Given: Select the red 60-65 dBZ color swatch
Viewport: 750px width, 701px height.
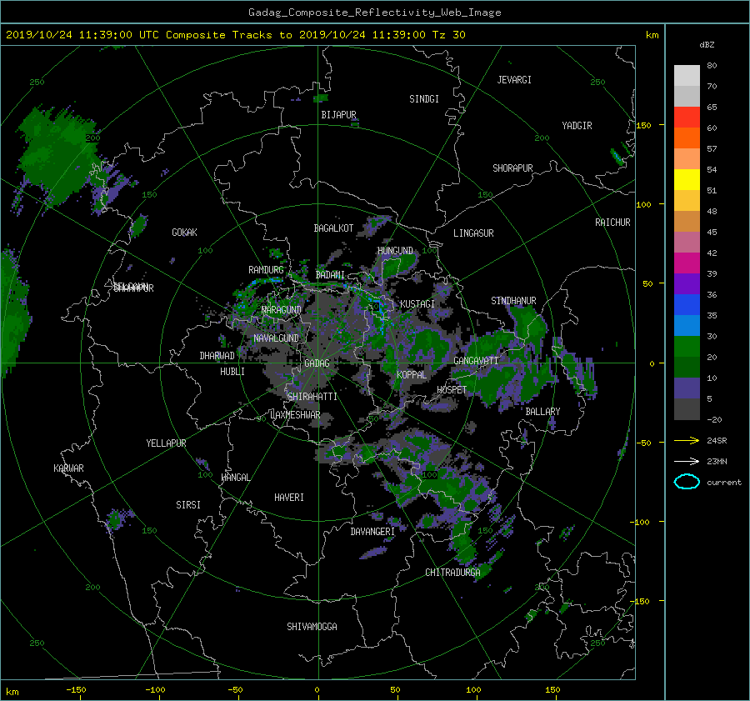Looking at the screenshot, I should [x=687, y=118].
